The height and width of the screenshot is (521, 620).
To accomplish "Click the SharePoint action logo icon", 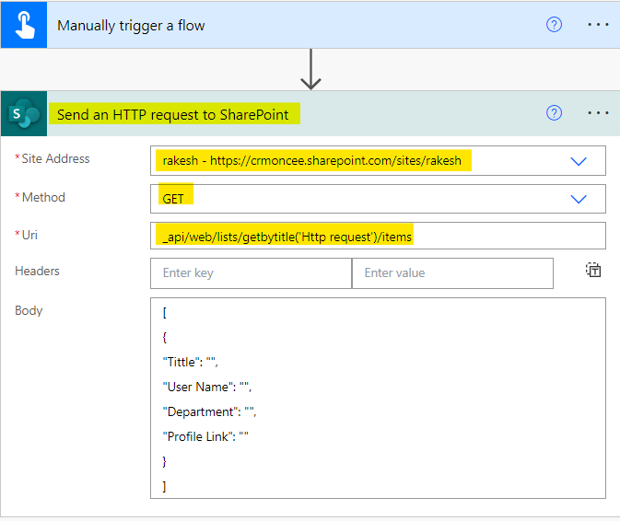I will 24,114.
